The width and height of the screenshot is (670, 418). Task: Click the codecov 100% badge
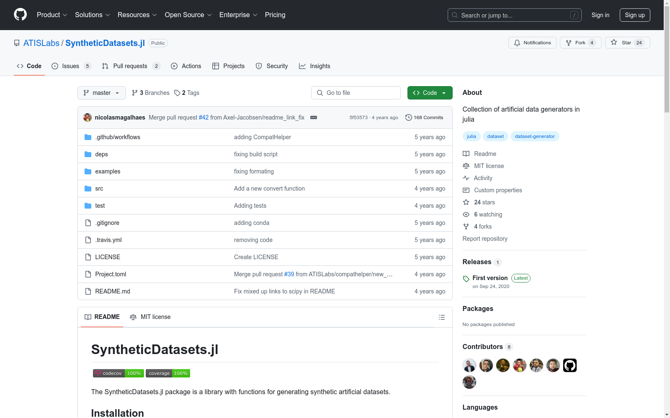pos(119,373)
